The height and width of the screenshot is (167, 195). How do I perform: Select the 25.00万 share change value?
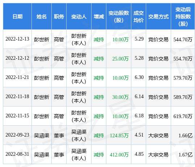point(120,59)
